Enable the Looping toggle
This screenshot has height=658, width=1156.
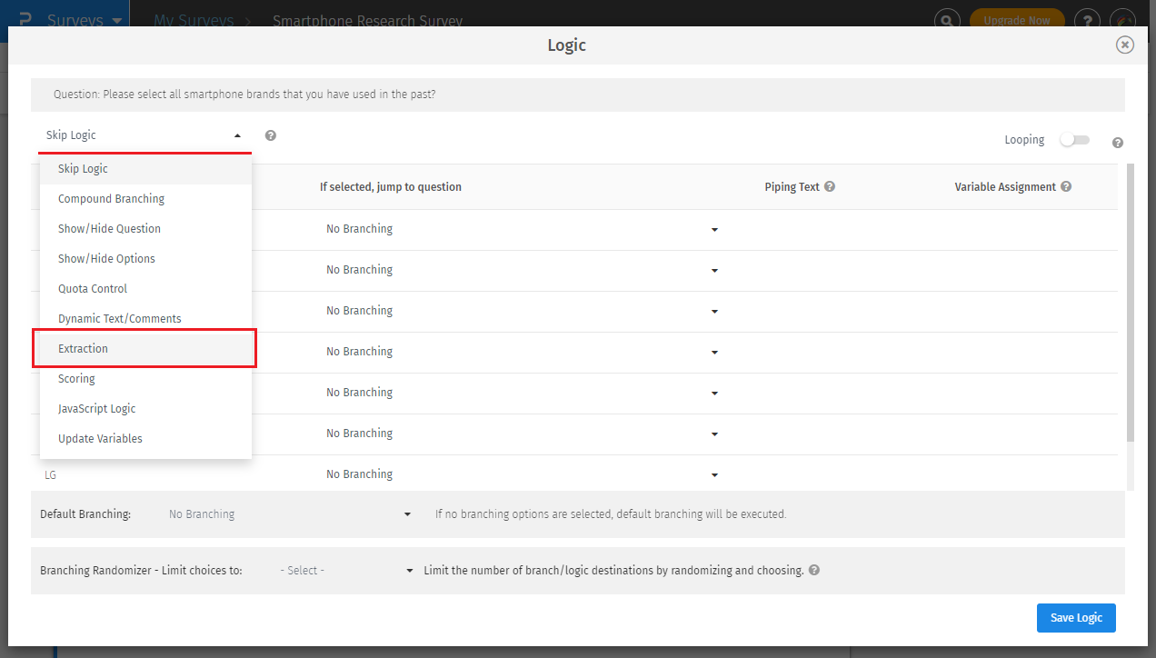click(1074, 139)
